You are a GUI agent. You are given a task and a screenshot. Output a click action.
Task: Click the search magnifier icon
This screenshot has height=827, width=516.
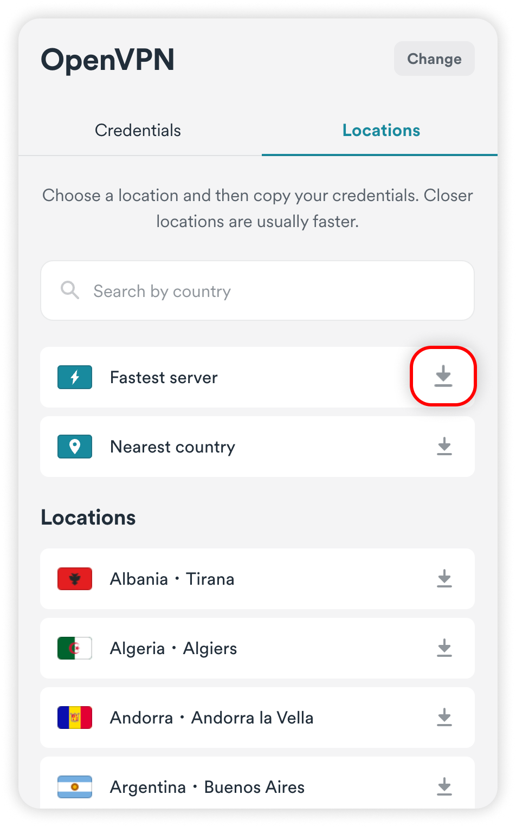click(x=70, y=290)
